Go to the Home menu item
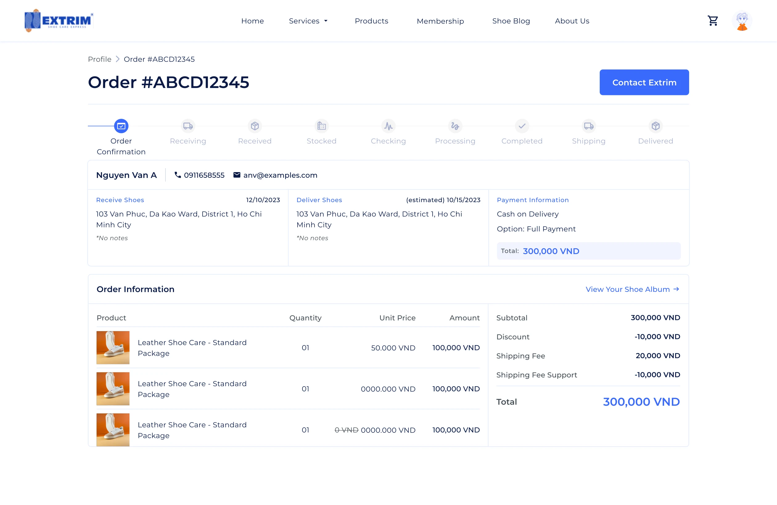This screenshot has width=777, height=505. tap(252, 21)
